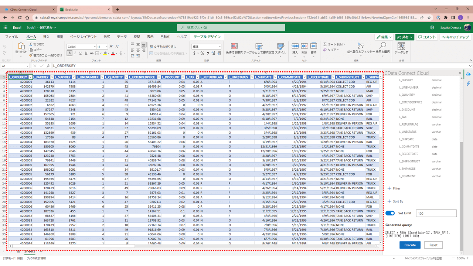
Task: Click the paste (貼り付け) clipboard icon
Action: [21, 46]
